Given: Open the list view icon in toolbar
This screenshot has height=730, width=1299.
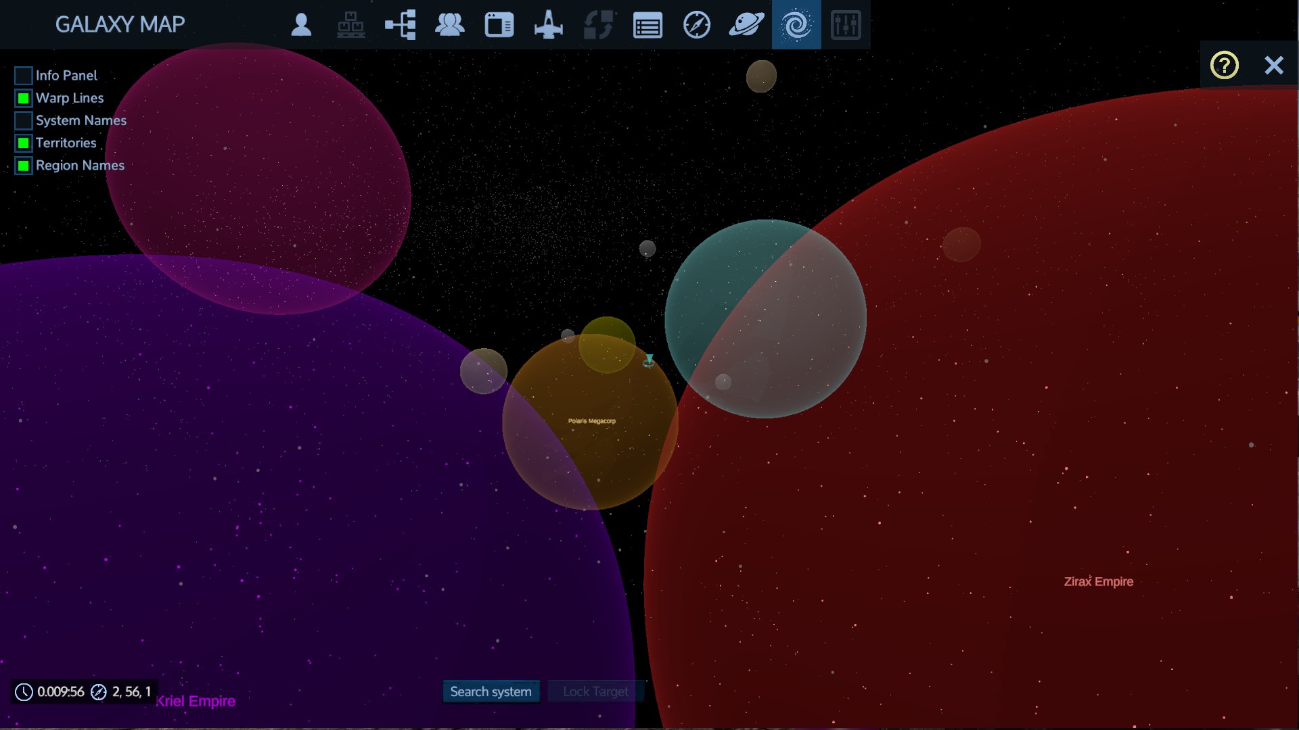Looking at the screenshot, I should tap(647, 26).
